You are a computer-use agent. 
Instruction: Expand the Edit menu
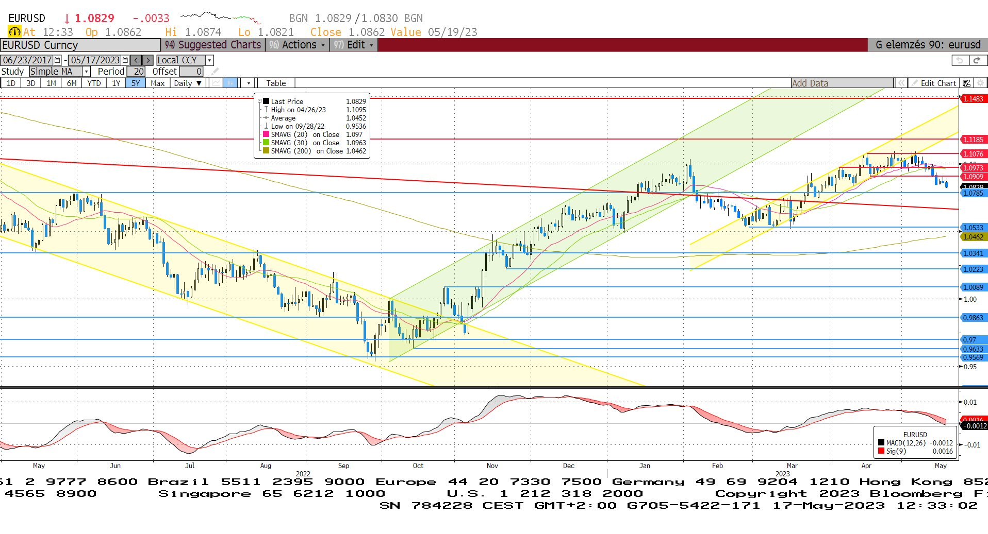[354, 45]
